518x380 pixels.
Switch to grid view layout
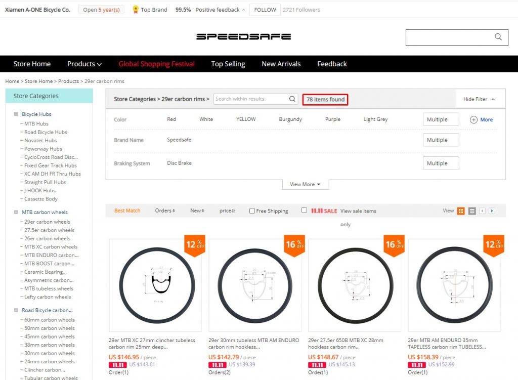[460, 210]
